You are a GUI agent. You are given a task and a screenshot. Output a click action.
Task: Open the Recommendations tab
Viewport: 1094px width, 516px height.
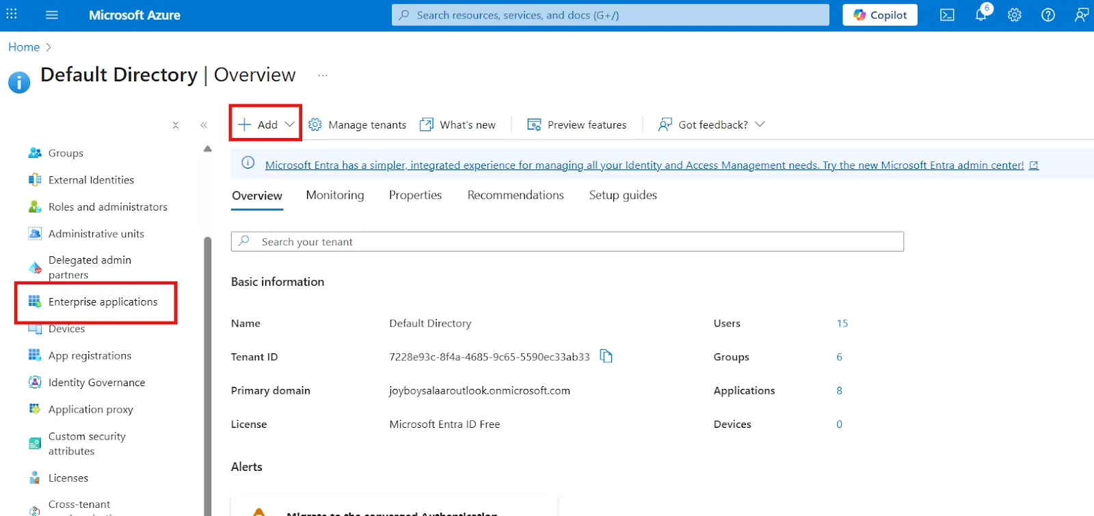(516, 195)
